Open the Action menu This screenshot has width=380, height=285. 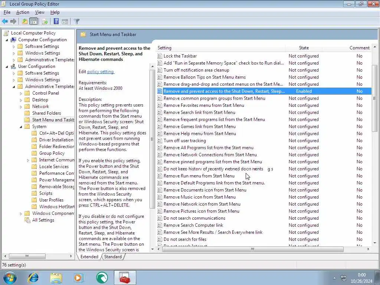23,12
